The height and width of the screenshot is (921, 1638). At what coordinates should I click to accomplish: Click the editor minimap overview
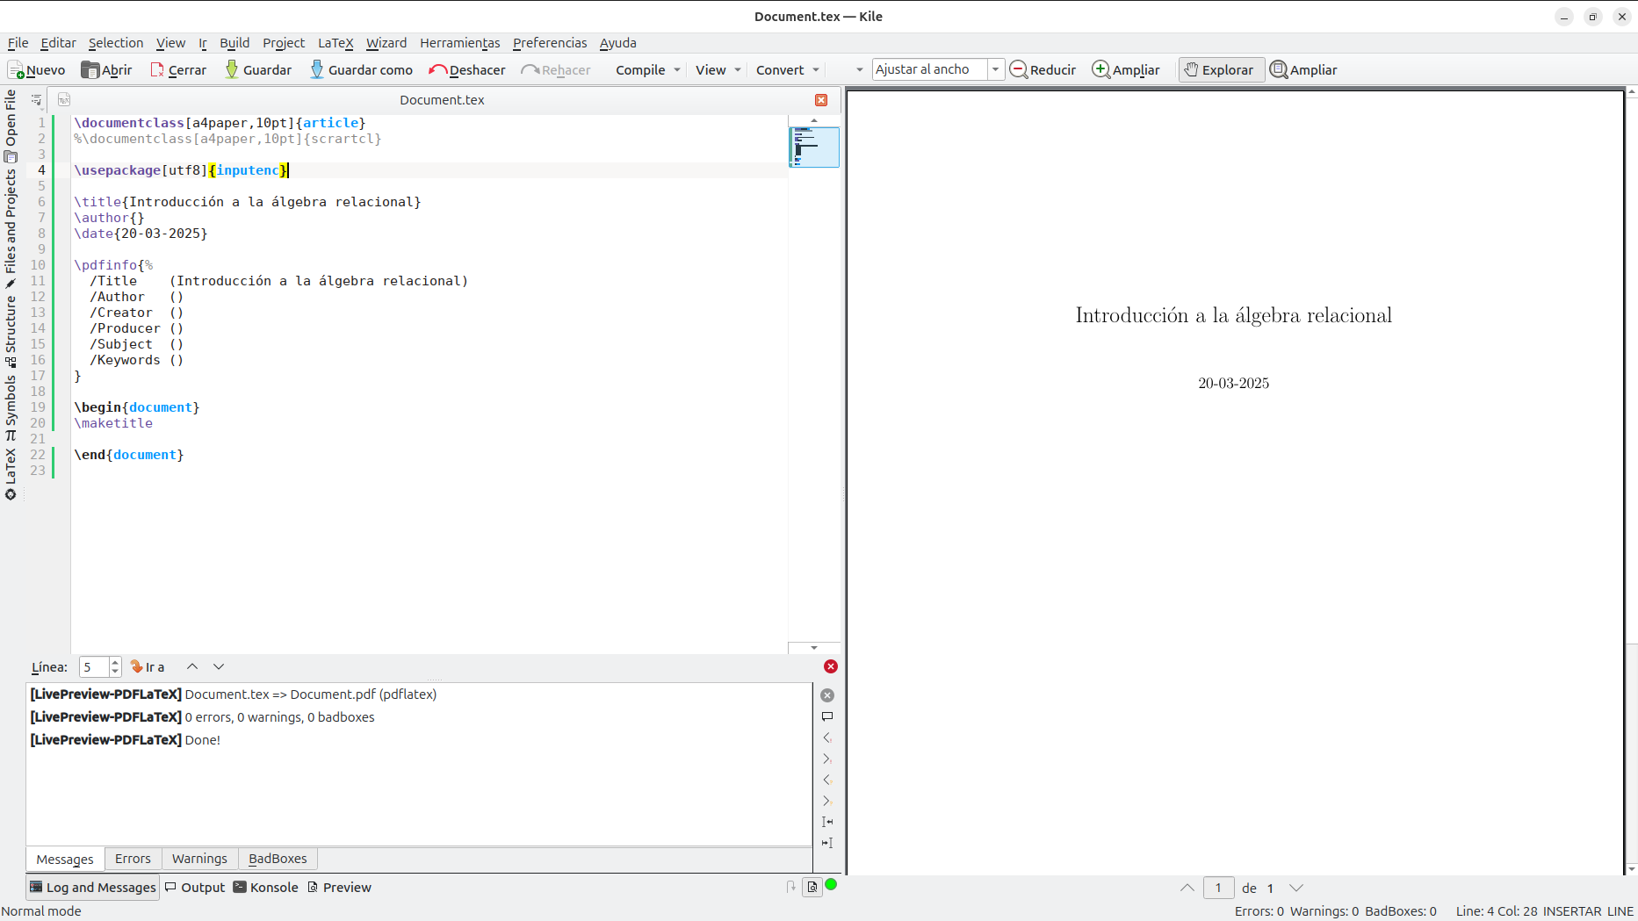pos(814,147)
